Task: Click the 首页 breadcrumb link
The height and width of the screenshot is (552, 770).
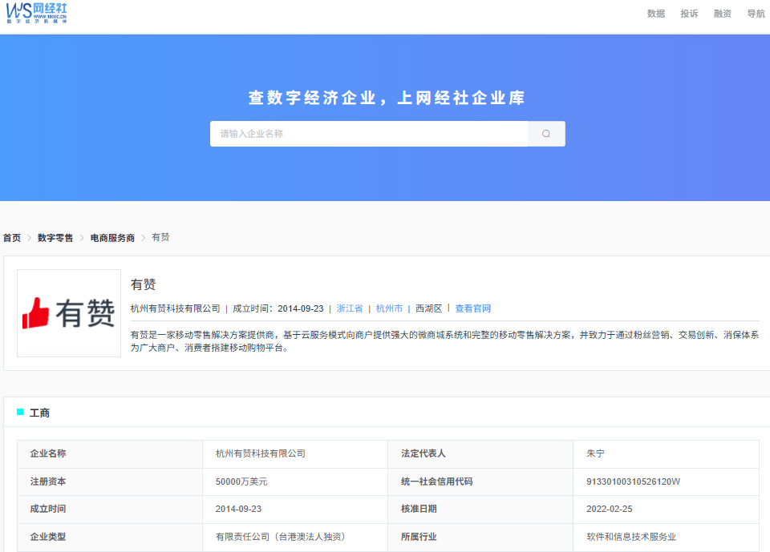Action: pos(12,238)
